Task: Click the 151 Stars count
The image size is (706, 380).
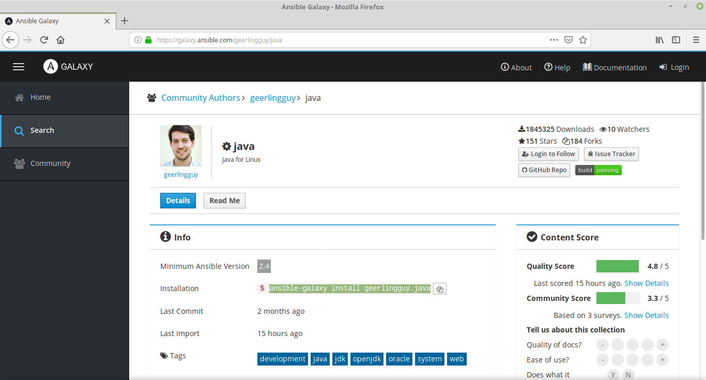Action: tap(538, 141)
